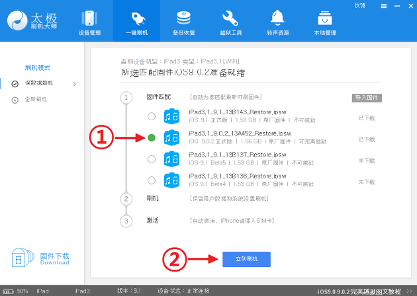The height and width of the screenshot is (296, 417).
Task: Open the 铃声资源 ringtone bell section
Action: point(277,22)
